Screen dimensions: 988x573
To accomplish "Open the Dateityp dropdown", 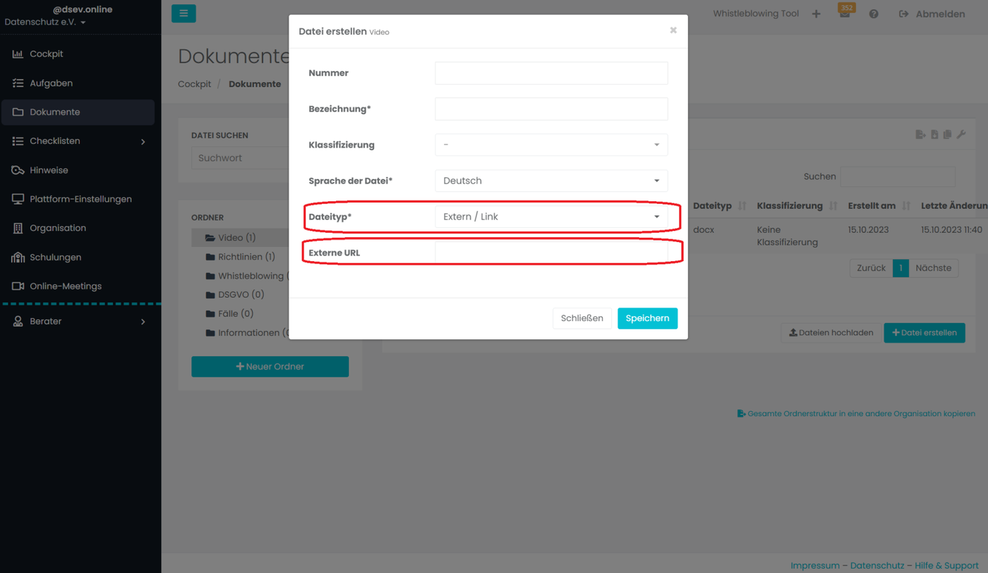I will click(551, 217).
